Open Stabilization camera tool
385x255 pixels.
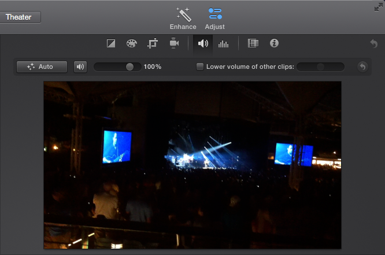(174, 43)
